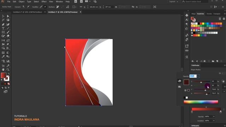Select the Hand tool
This screenshot has width=226, height=127.
[x=3, y=70]
